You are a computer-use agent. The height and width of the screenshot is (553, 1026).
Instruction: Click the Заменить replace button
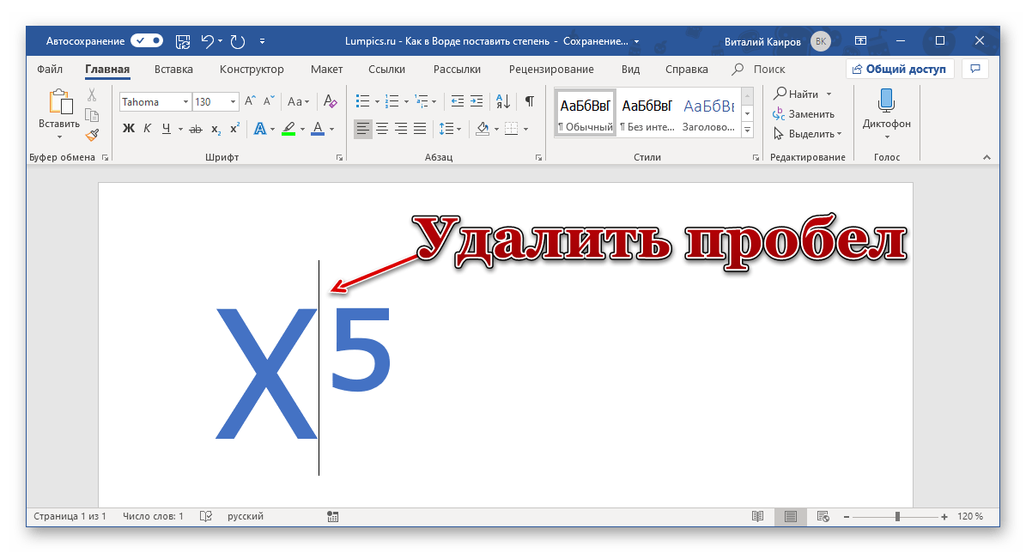pyautogui.click(x=804, y=114)
